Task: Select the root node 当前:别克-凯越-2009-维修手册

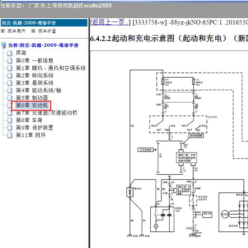Action: (x=43, y=45)
